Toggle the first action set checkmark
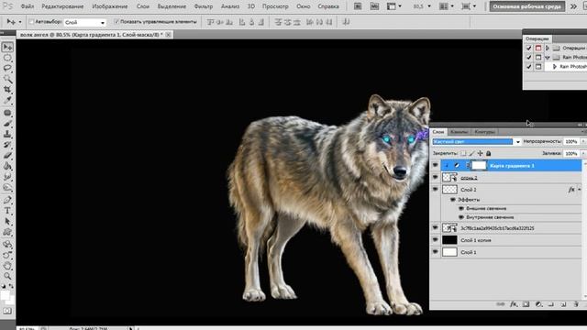 (528, 49)
